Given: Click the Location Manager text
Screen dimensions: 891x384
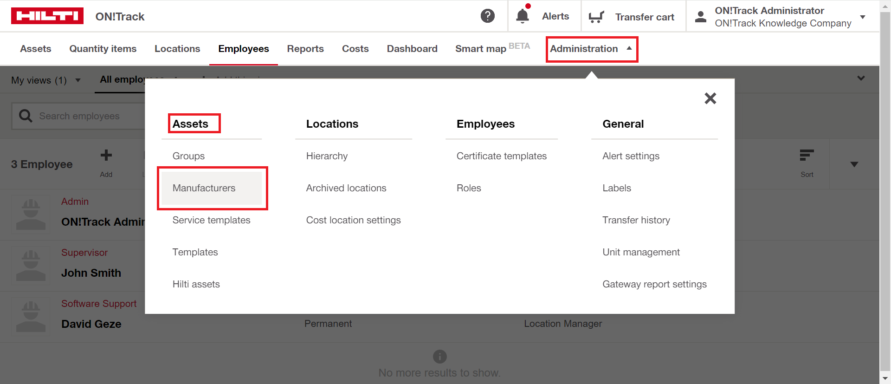Looking at the screenshot, I should pos(563,324).
